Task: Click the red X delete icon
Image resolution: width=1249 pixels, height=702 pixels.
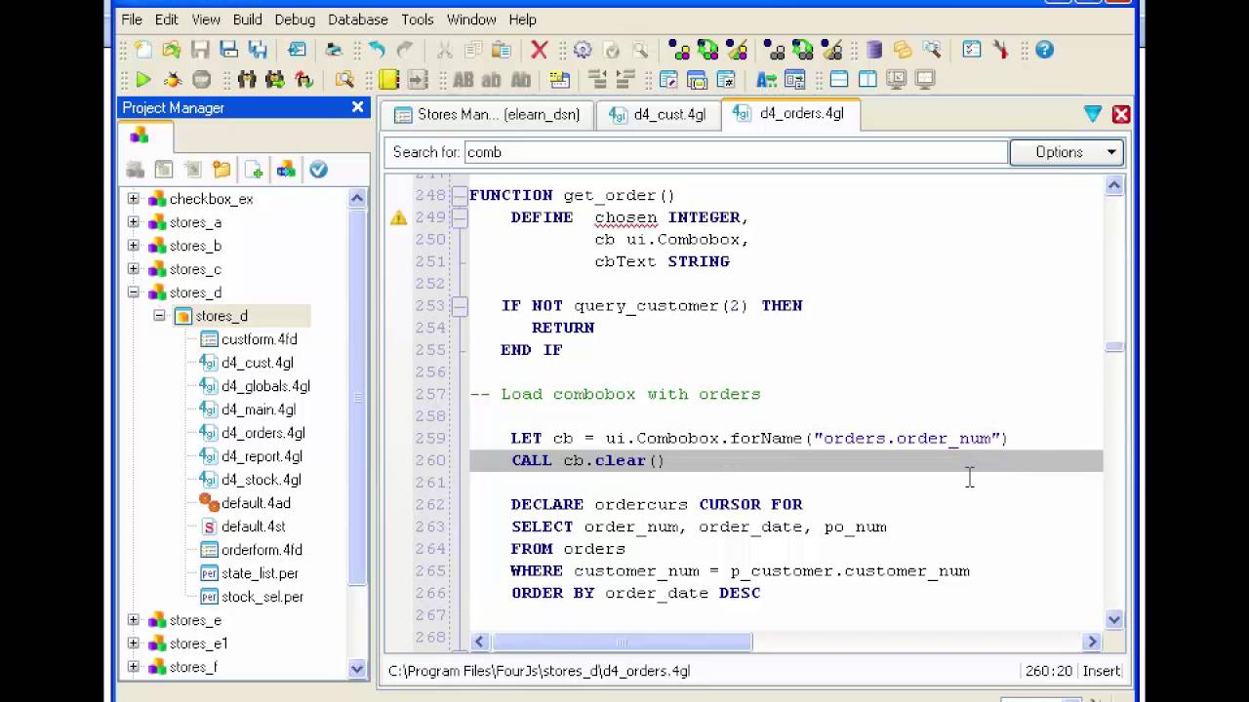Action: click(539, 50)
